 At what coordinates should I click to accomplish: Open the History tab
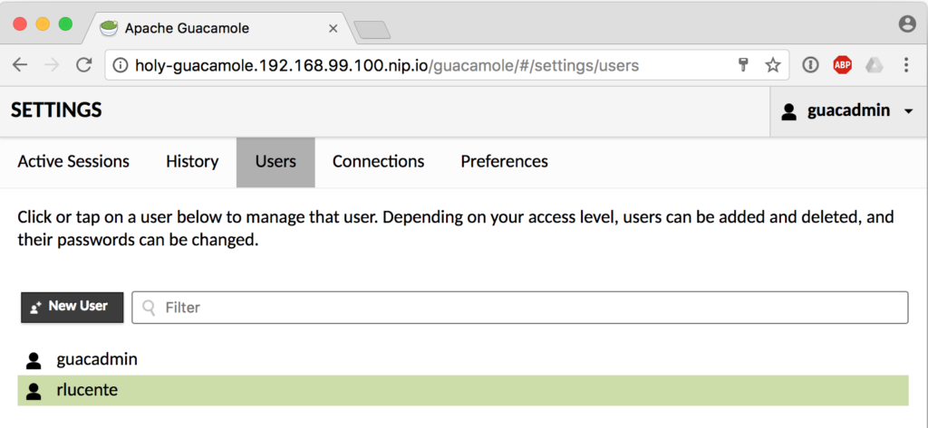pos(192,162)
